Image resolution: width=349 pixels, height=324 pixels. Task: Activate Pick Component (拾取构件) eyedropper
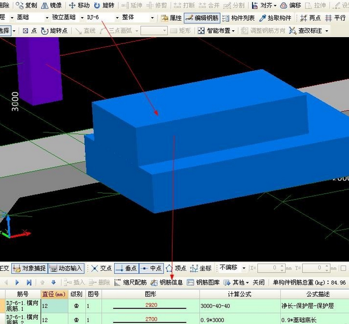click(275, 18)
